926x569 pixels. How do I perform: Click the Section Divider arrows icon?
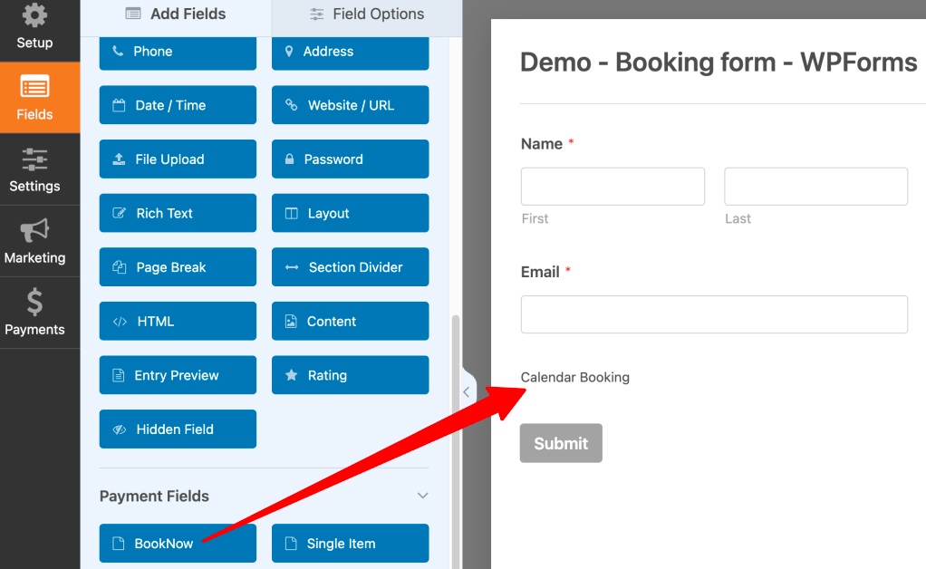point(292,267)
